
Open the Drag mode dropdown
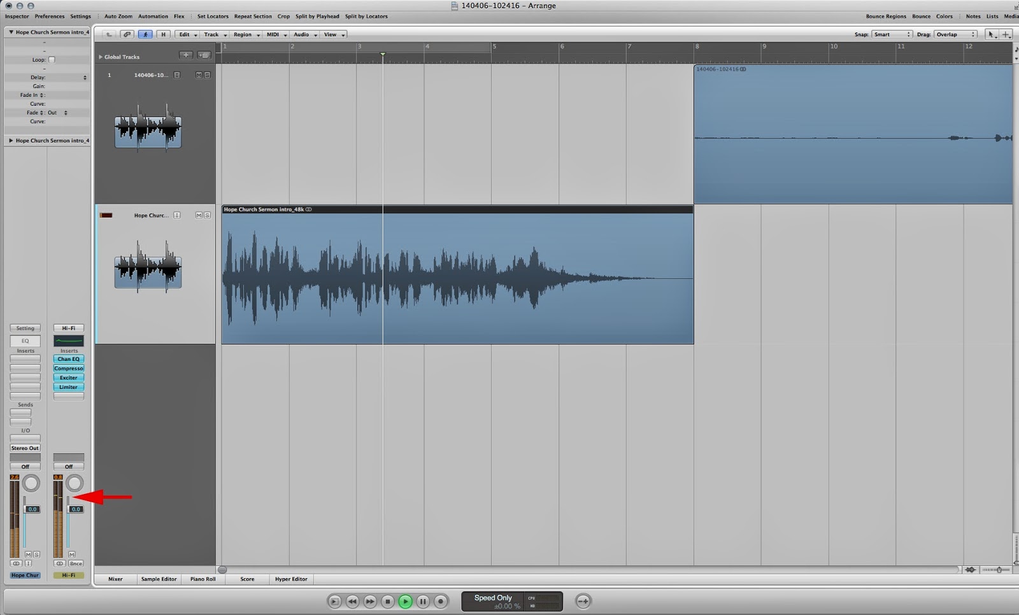pyautogui.click(x=955, y=34)
